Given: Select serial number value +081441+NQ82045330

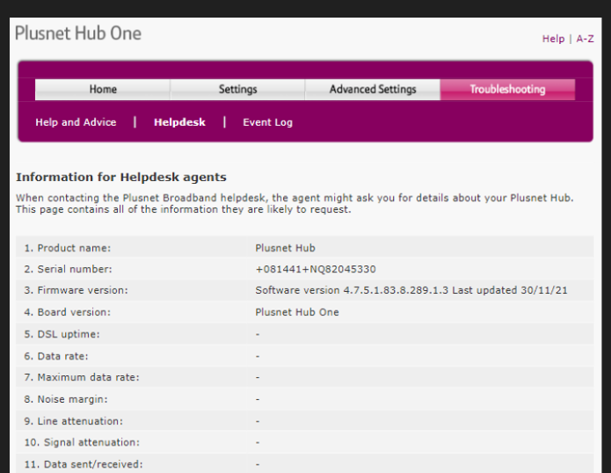Looking at the screenshot, I should (316, 269).
